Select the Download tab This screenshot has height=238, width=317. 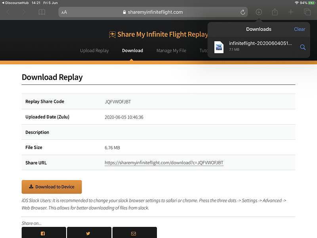[x=132, y=51]
